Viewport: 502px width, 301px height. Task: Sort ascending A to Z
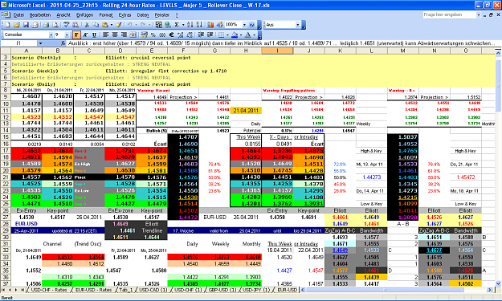pos(190,25)
